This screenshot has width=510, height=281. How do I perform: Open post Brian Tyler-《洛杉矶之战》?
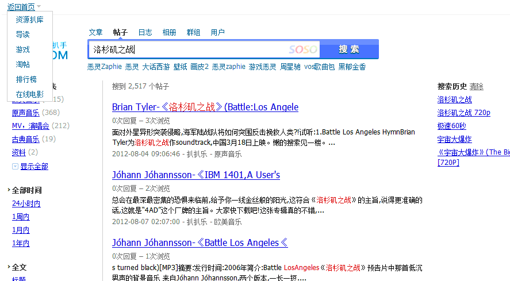pos(205,107)
